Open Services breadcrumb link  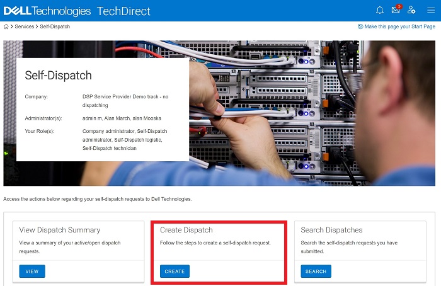pos(24,26)
